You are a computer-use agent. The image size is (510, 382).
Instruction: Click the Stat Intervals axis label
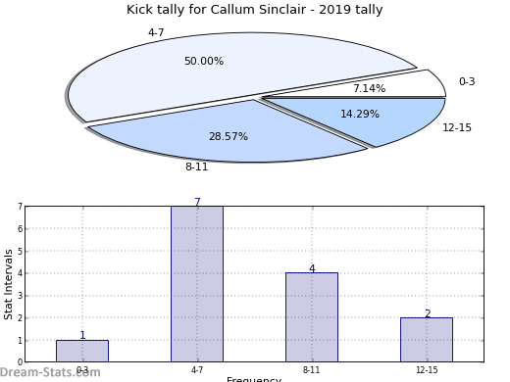8,284
